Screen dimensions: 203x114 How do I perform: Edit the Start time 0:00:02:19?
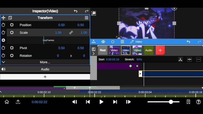pos(112,60)
